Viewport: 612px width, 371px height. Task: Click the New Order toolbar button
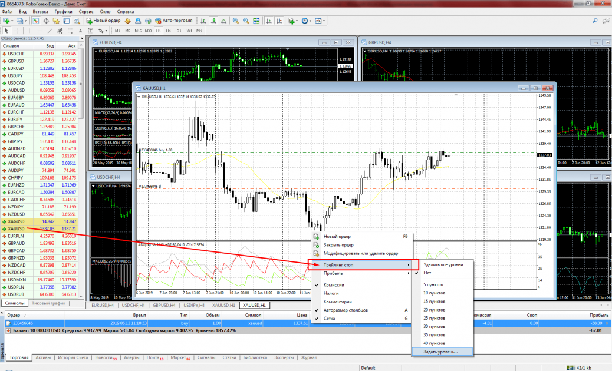(x=105, y=21)
